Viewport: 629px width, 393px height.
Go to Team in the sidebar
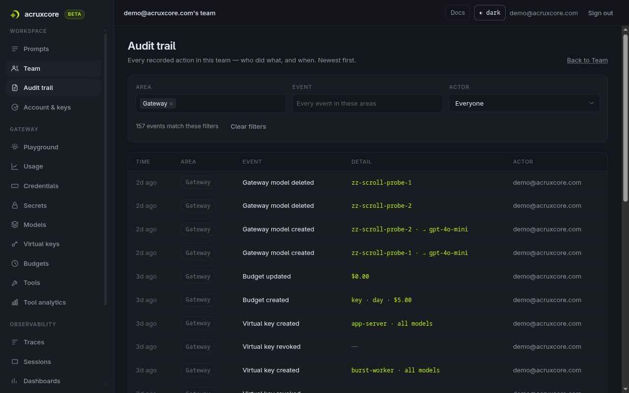point(54,69)
